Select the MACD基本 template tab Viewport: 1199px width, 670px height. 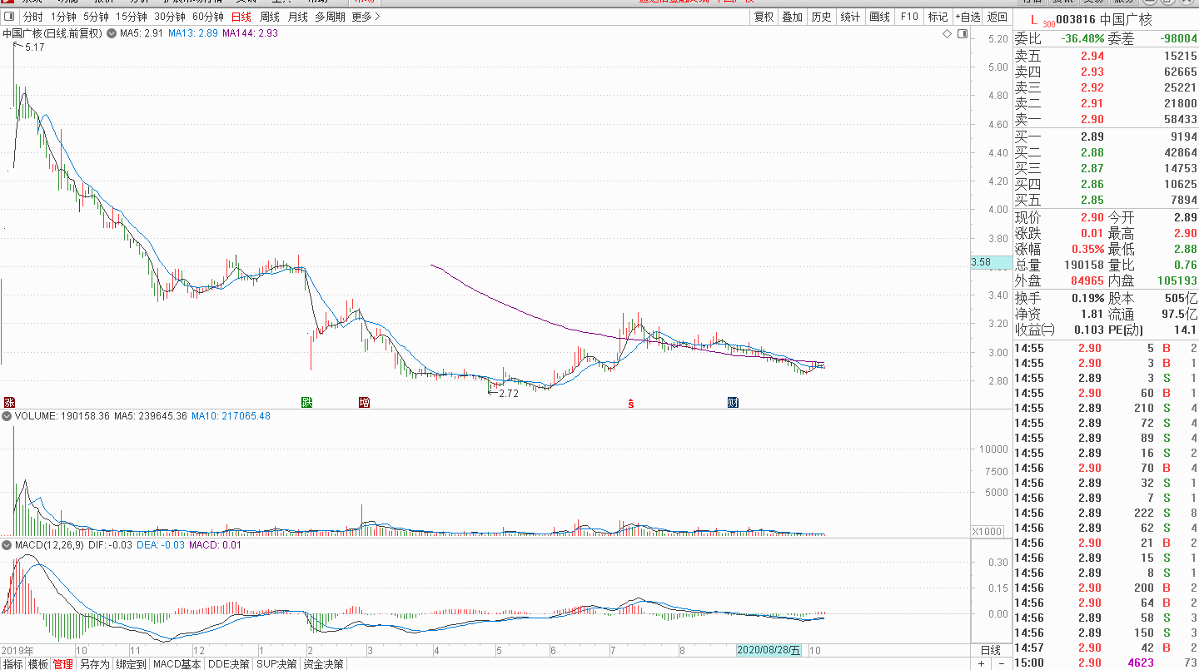[177, 664]
